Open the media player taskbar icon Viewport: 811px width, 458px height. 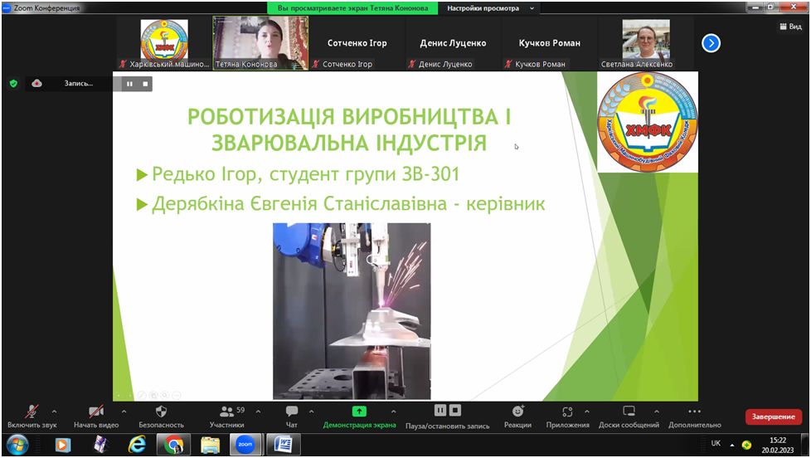pyautogui.click(x=62, y=445)
